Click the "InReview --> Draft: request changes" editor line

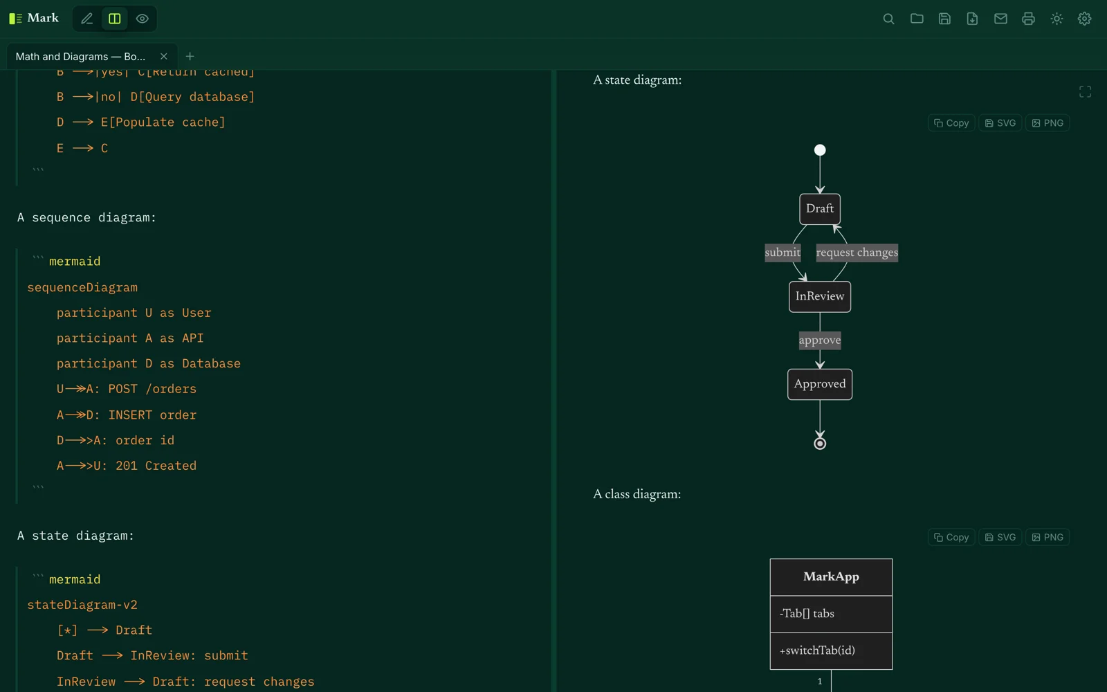coord(185,682)
